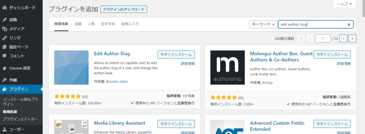The width and height of the screenshot is (365, 134).
Task: Click 有効インストール数: 2,000+ text
Action: [x=232, y=104]
